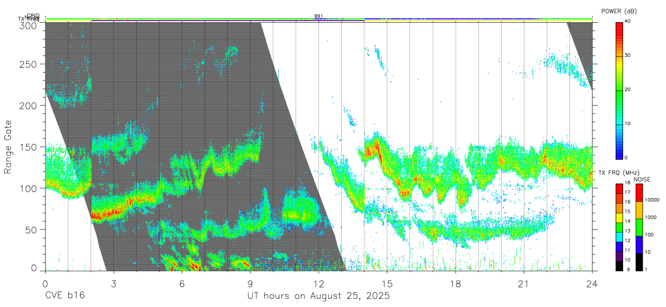
Task: Click the 9 hour label on the UT axis
Action: 250,284
